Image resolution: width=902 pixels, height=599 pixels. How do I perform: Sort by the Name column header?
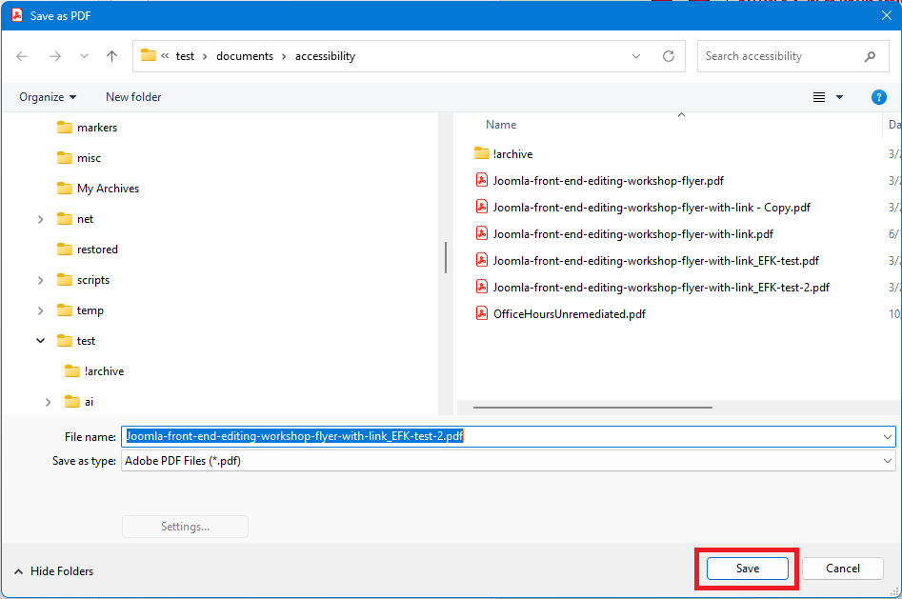tap(501, 125)
